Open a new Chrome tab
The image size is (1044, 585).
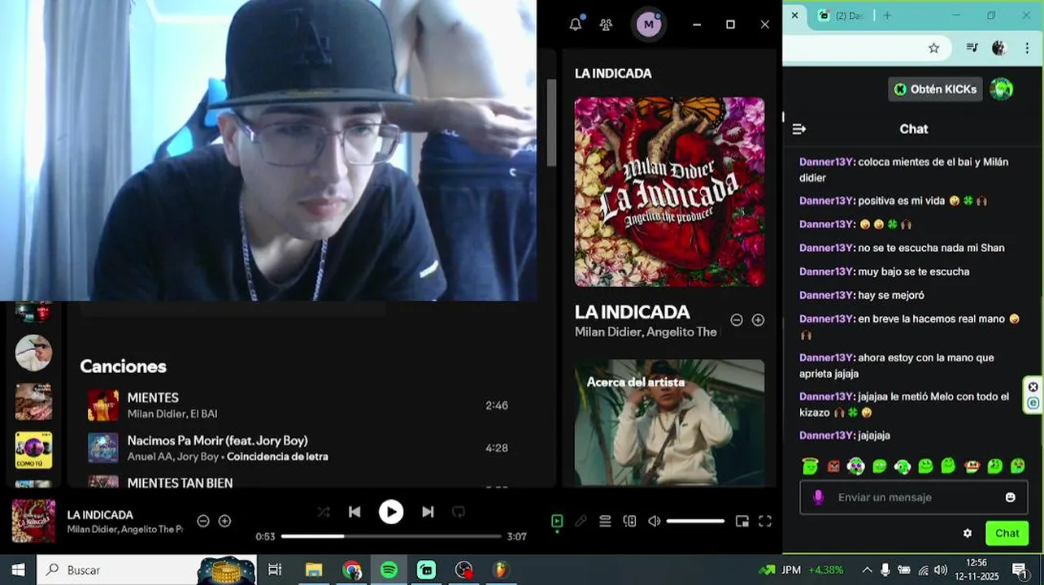[x=887, y=15]
